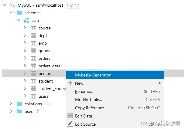Click the student table icon

pyautogui.click(x=33, y=81)
